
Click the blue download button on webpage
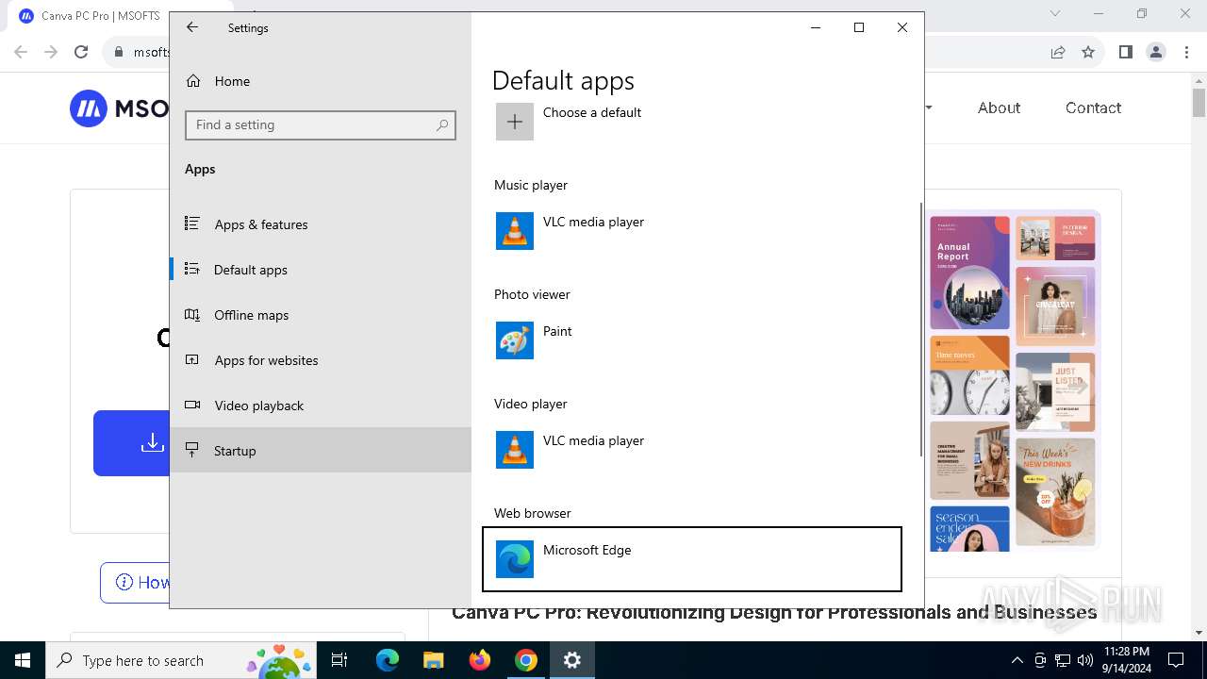click(131, 443)
